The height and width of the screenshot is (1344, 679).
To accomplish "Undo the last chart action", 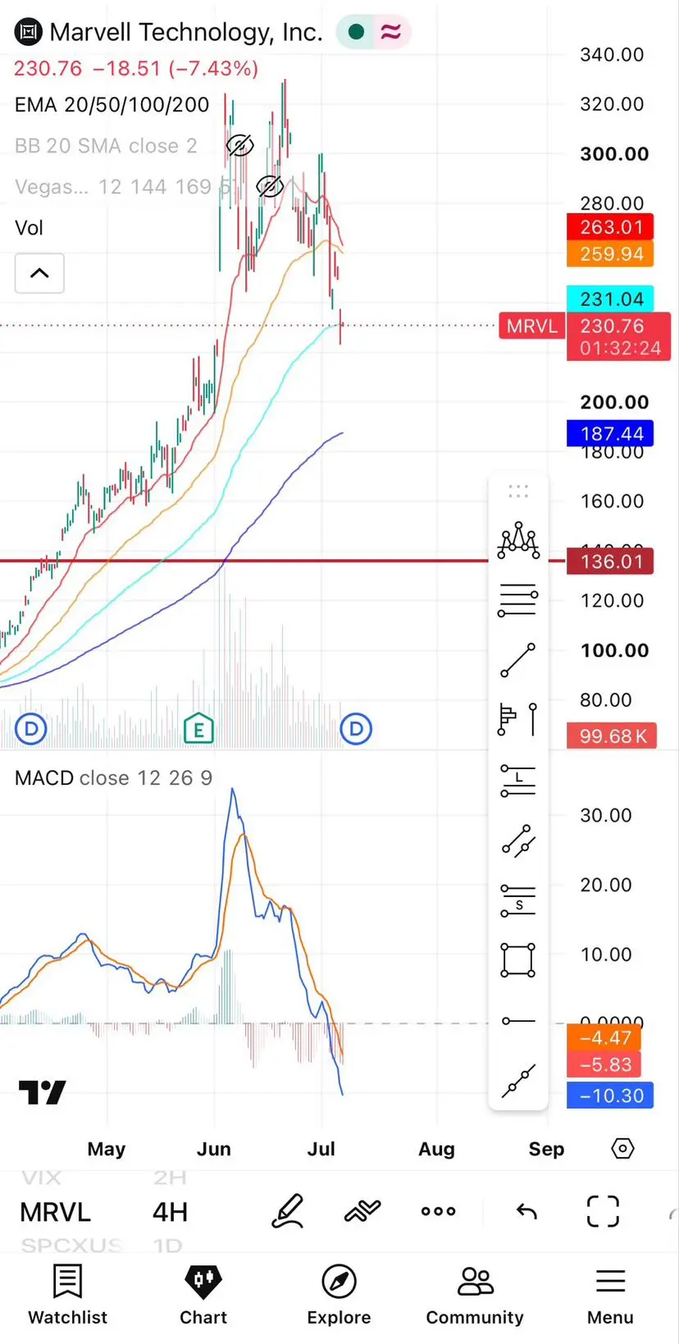I will (526, 1211).
